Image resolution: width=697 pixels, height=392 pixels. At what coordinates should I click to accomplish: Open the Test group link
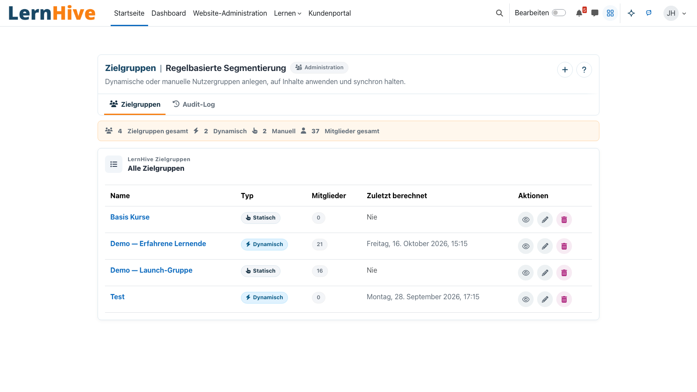pos(118,297)
